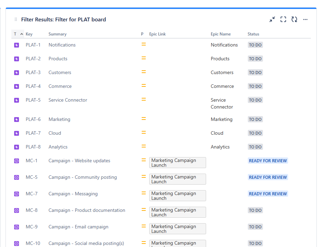
Task: Open Marketing Campaign Launch epic on MC-9
Action: (177, 229)
